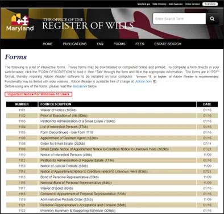Screen dimensions: 224x214
Task: Click the 07/11 date for form 1108
Action: point(207,144)
